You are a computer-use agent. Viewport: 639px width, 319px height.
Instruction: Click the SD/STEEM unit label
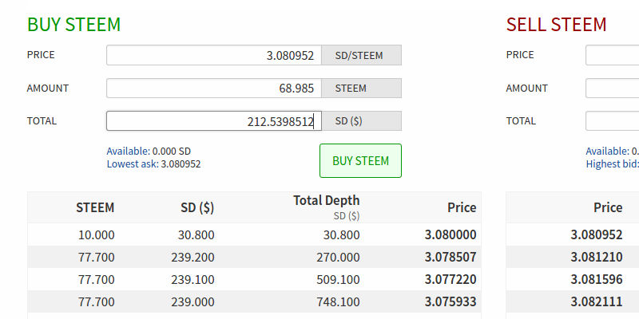point(361,55)
